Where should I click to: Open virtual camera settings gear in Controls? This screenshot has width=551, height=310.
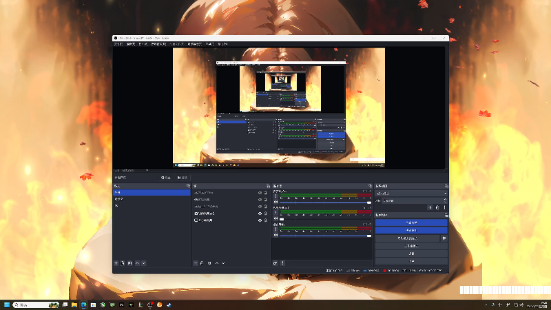pos(444,238)
